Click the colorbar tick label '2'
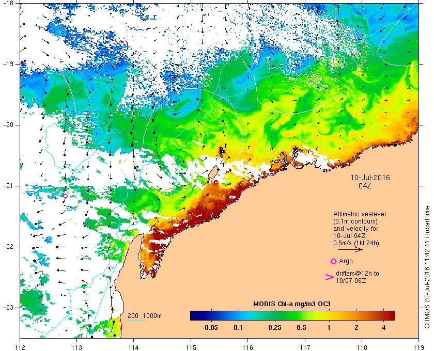434x351 pixels. [x=356, y=328]
